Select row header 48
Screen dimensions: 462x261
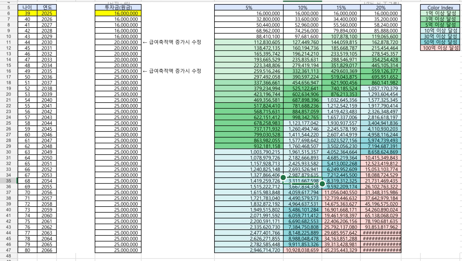pos(8,256)
